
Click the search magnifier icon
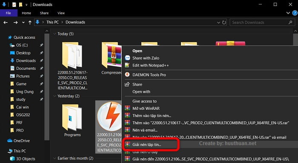tap(290, 23)
